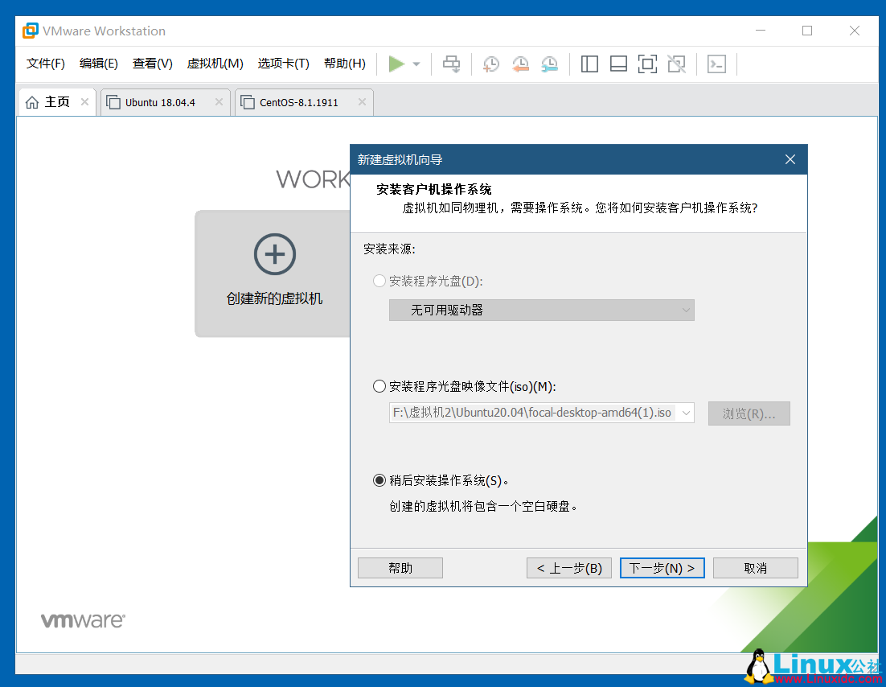Click the green power button to start VM
The image size is (886, 687).
(397, 64)
